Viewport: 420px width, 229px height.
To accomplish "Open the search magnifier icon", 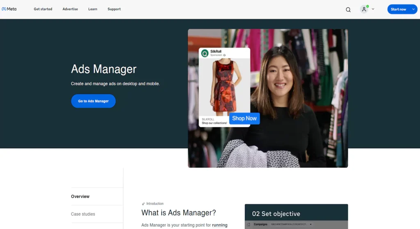I will pos(348,10).
